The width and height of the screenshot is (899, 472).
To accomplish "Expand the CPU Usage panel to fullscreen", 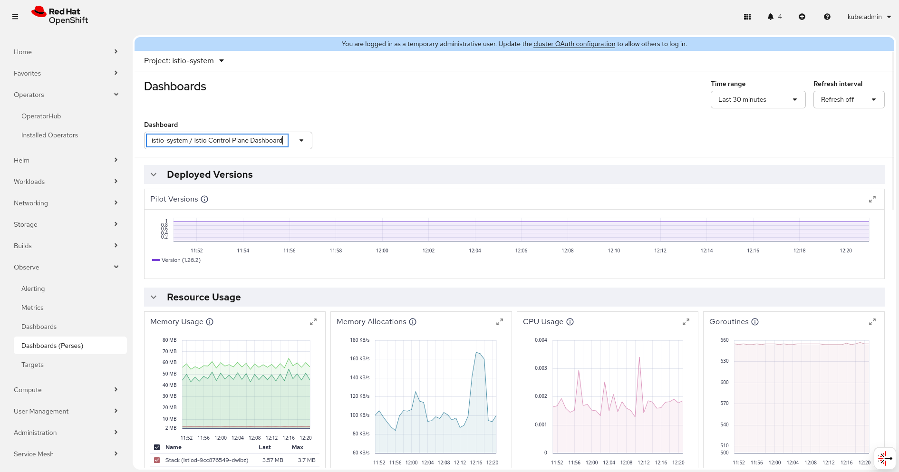I will pos(686,322).
